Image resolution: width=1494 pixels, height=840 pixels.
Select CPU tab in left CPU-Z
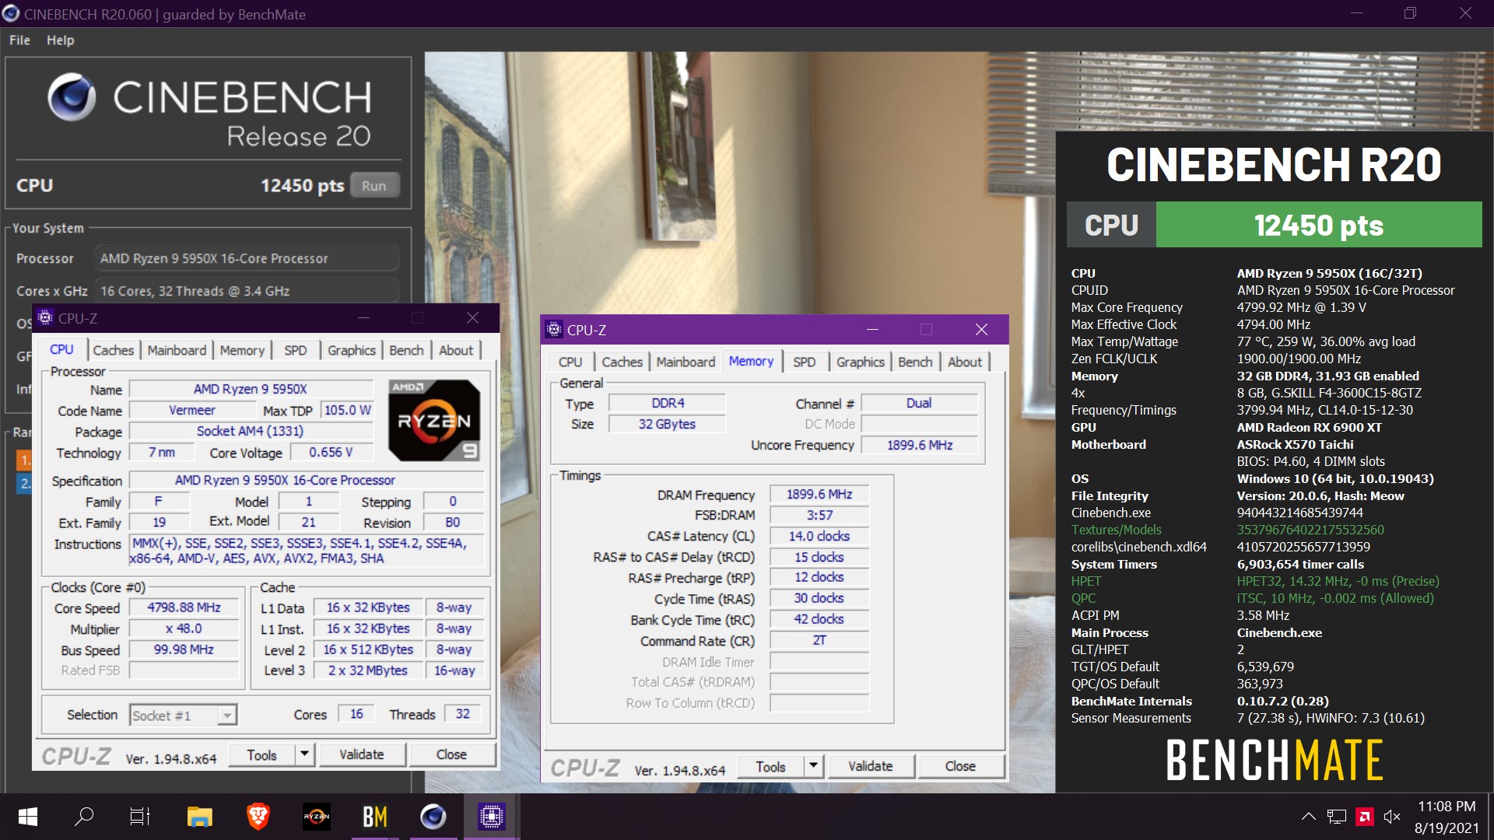pos(61,349)
